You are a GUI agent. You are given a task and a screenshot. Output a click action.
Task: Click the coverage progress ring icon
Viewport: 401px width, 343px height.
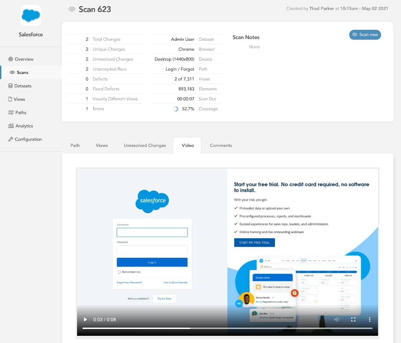[176, 109]
